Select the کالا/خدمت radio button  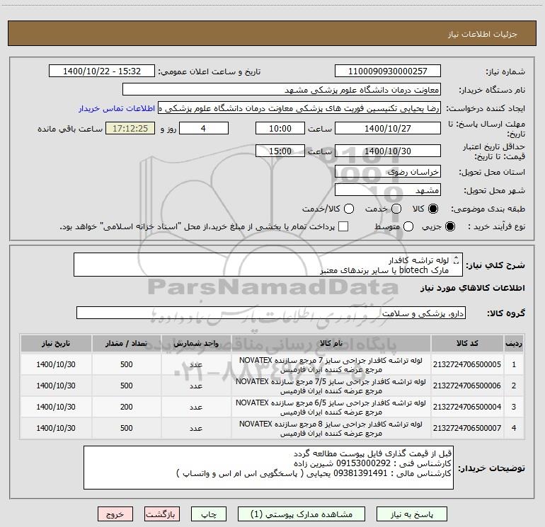coord(349,209)
